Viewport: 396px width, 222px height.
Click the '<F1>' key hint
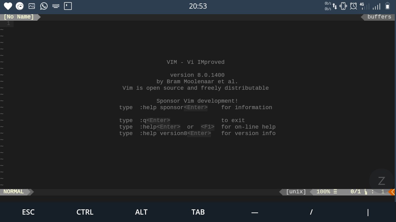tap(208, 127)
